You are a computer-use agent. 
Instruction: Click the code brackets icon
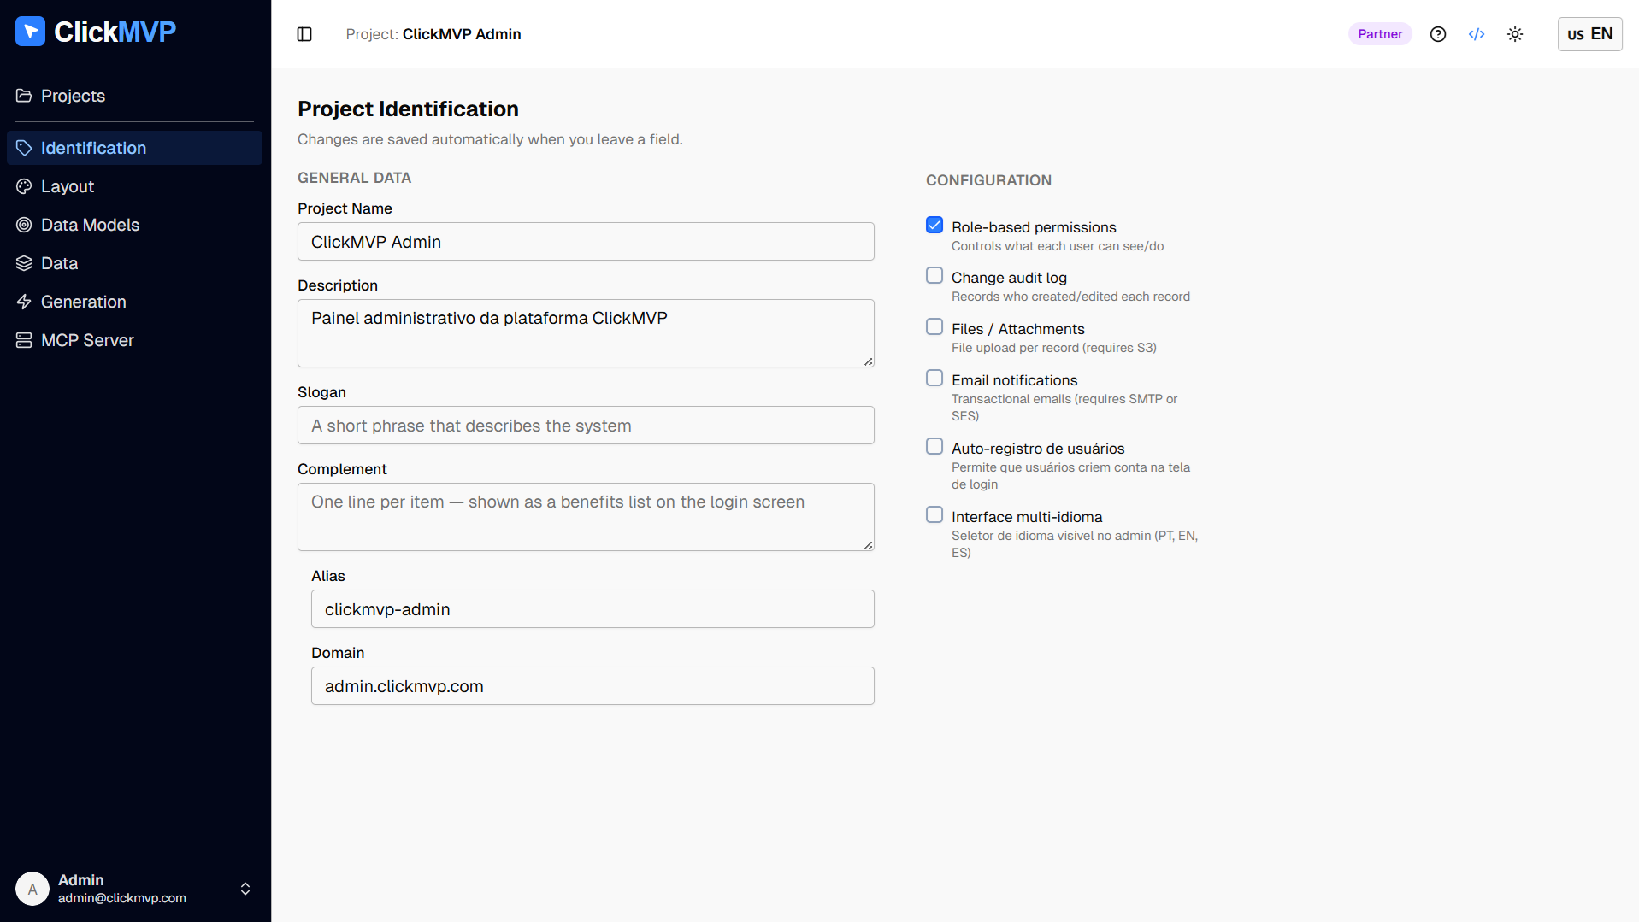click(1477, 34)
